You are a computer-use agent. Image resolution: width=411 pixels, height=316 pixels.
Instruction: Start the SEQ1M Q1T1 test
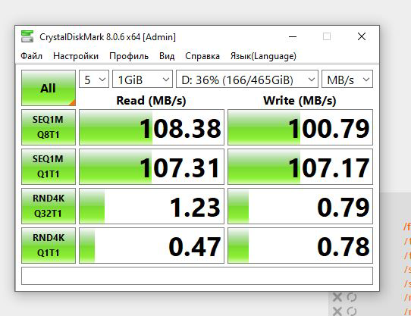(49, 167)
